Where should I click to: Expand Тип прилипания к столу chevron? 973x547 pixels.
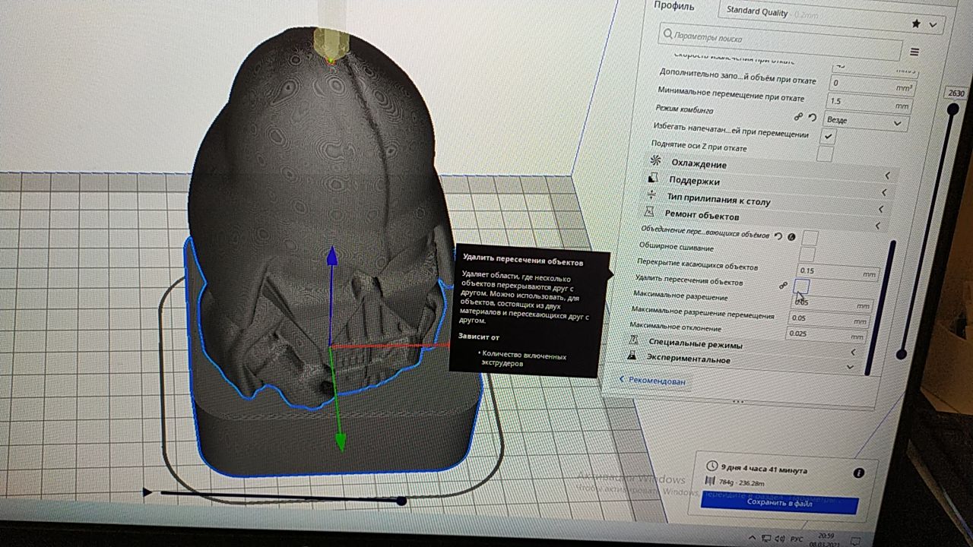(x=881, y=209)
